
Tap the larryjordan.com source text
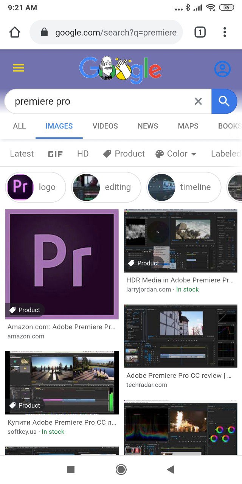[x=149, y=289]
